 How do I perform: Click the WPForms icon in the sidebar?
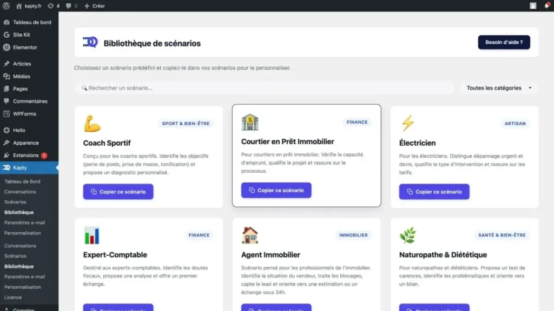pos(8,113)
